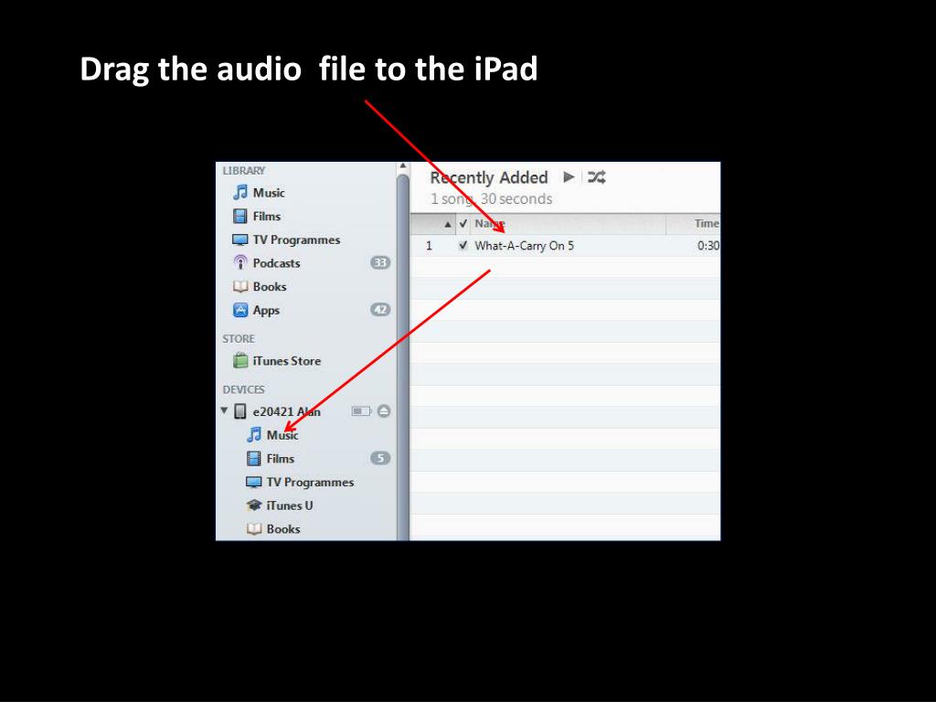Select the song What-A-Carry On 5
The width and height of the screenshot is (936, 702).
tap(524, 246)
